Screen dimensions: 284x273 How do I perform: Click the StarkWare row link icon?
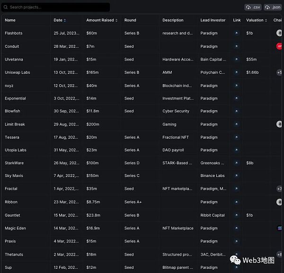click(x=237, y=163)
